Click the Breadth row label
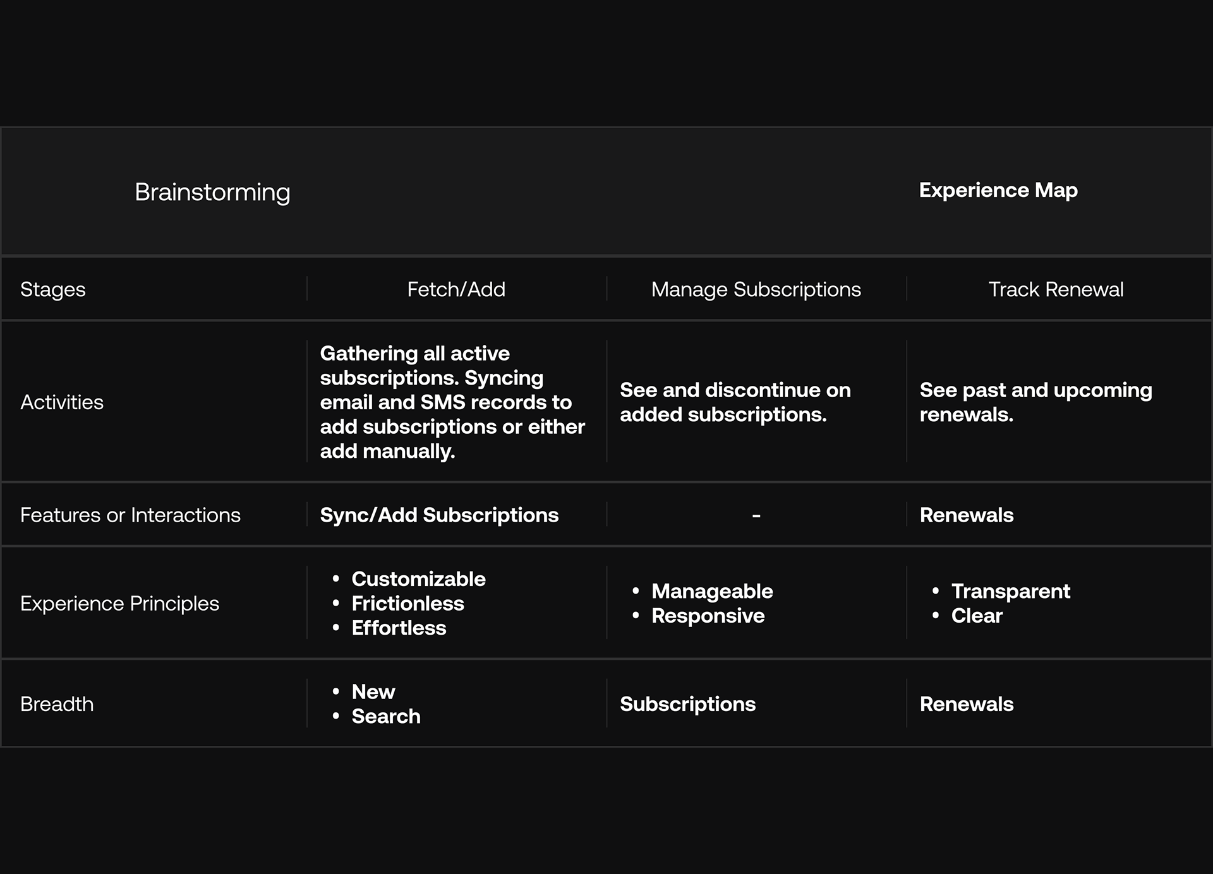 57,704
